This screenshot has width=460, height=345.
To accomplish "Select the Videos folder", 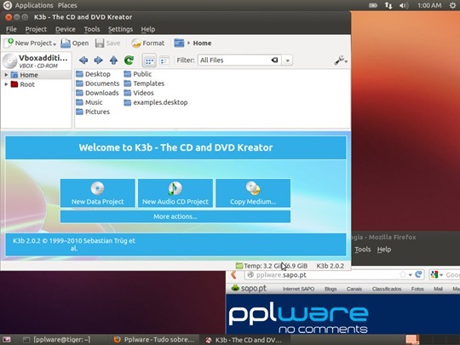I will click(x=139, y=93).
